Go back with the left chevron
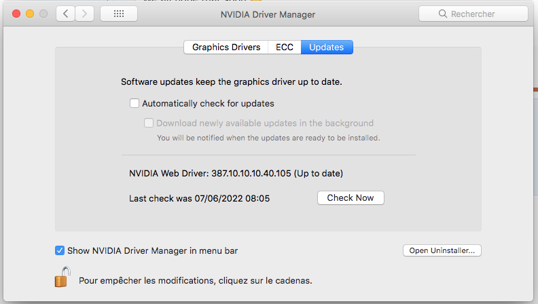 tap(65, 14)
